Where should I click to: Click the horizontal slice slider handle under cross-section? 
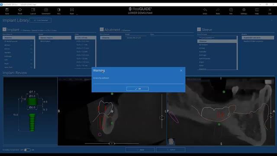112,143
